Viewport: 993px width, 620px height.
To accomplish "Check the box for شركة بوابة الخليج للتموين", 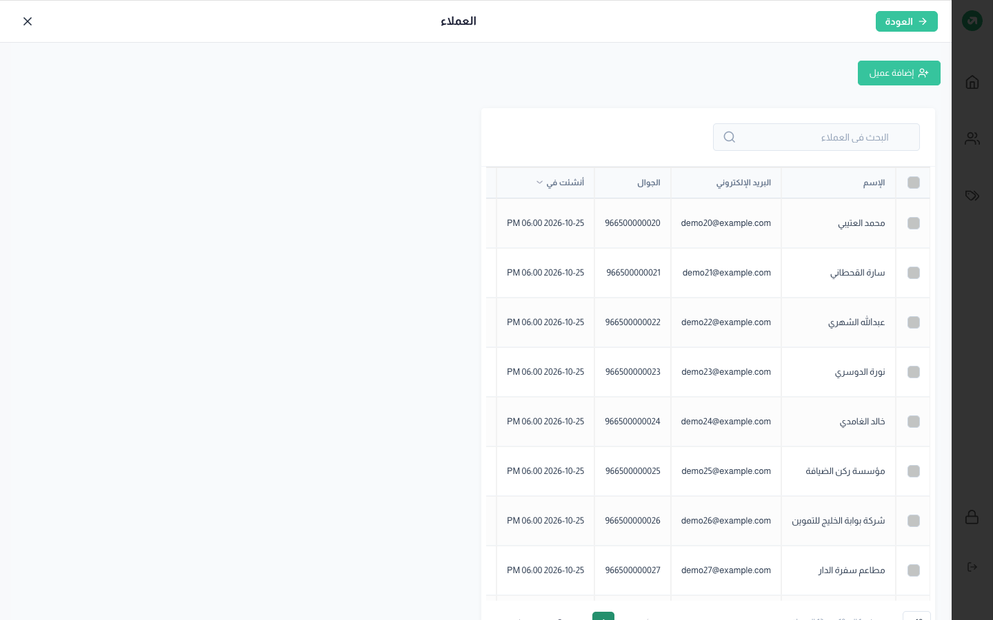I will click(x=914, y=521).
